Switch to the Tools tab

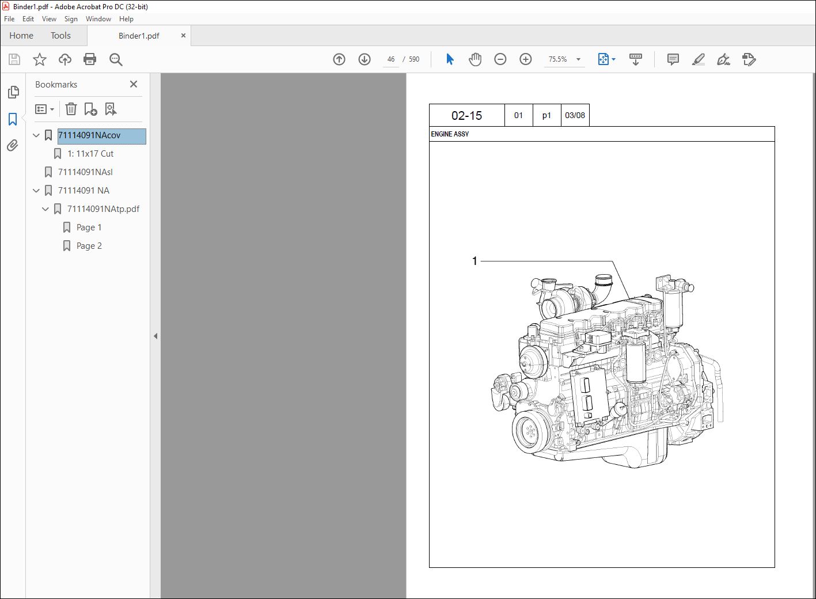60,36
